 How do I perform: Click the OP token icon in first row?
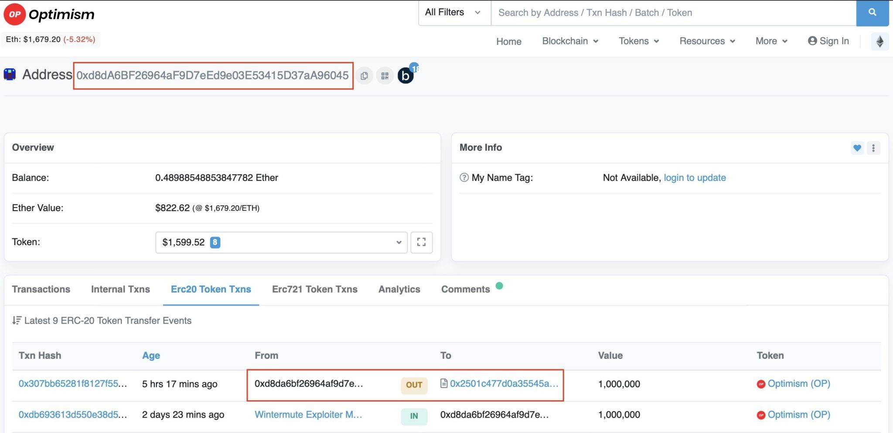pos(761,384)
